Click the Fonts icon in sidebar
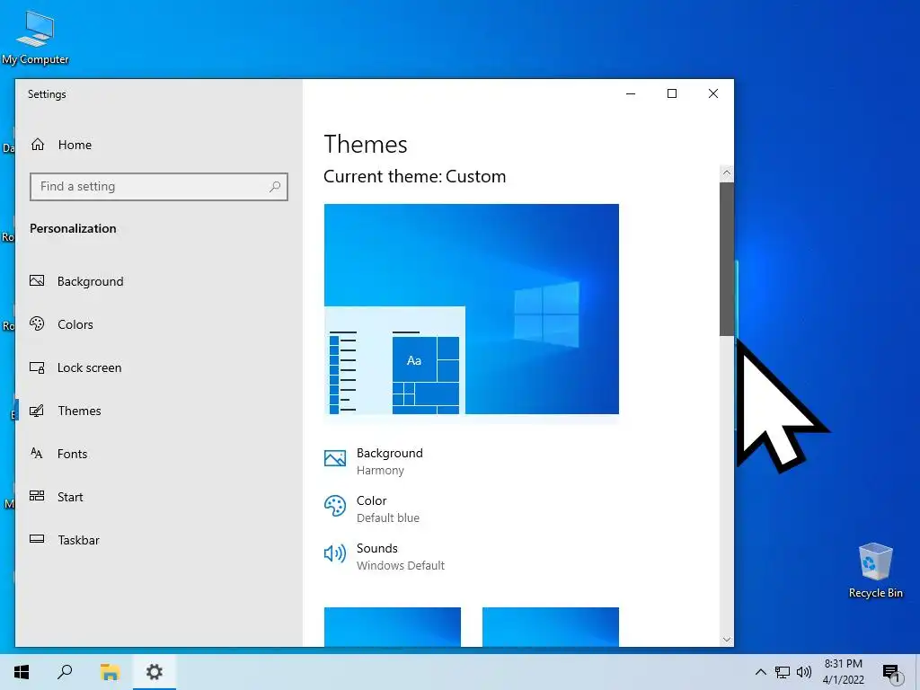Viewport: 920px width, 690px height. point(37,453)
